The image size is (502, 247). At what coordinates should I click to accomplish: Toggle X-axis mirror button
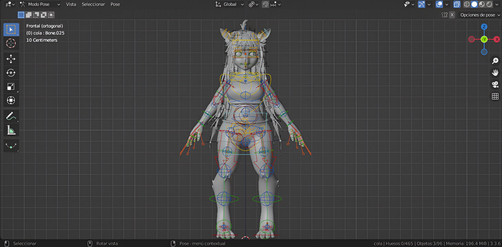coord(452,15)
